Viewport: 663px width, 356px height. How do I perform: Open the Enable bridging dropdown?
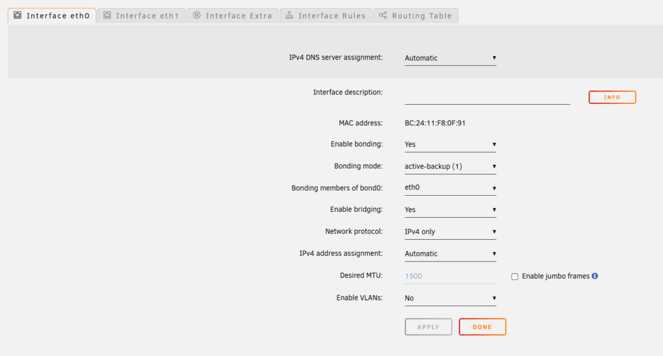point(450,209)
